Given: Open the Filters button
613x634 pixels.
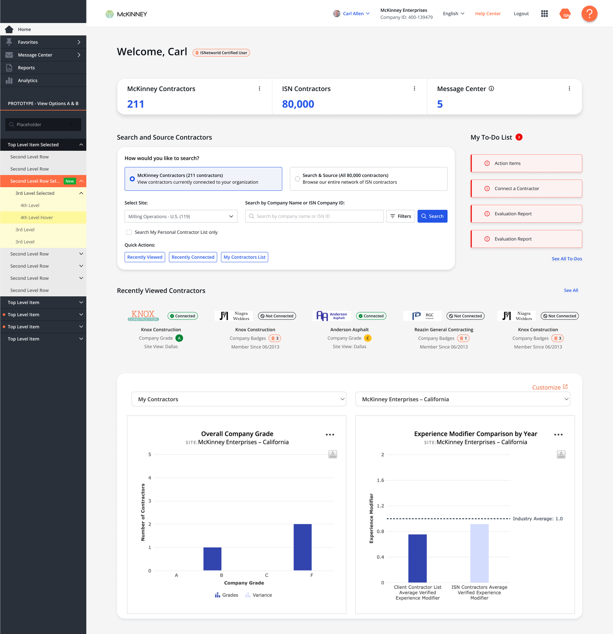Looking at the screenshot, I should (x=401, y=217).
